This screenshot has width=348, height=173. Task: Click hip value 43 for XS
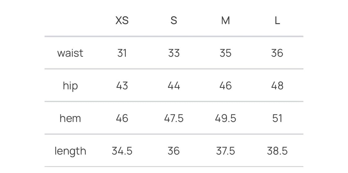(x=122, y=86)
